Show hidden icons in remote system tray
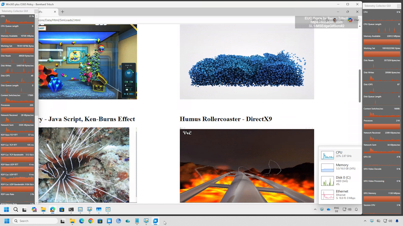The image size is (403, 226). point(315,209)
